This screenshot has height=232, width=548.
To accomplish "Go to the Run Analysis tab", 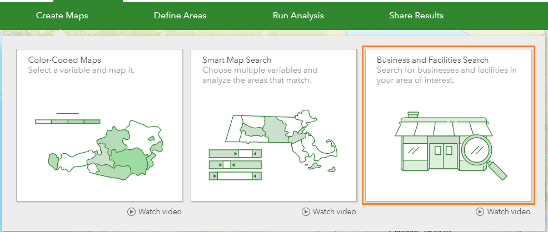I will click(298, 16).
